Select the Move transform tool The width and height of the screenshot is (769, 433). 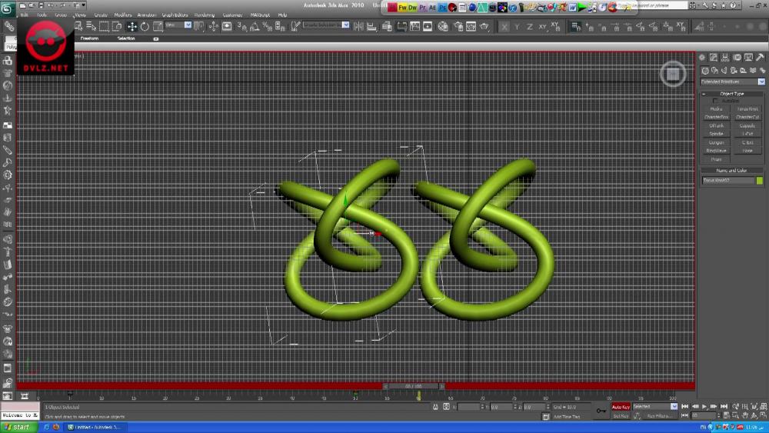(131, 26)
